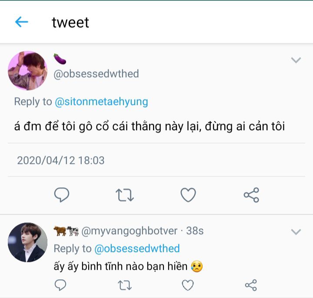This screenshot has width=313, height=298.
Task: Open the @sitonmetaehyung mention link
Action: pos(101,102)
